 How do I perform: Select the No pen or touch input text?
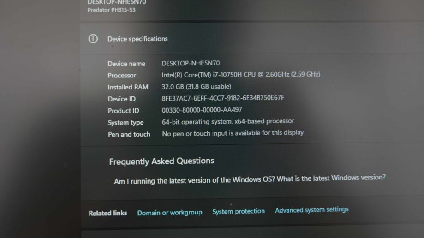[x=233, y=133]
